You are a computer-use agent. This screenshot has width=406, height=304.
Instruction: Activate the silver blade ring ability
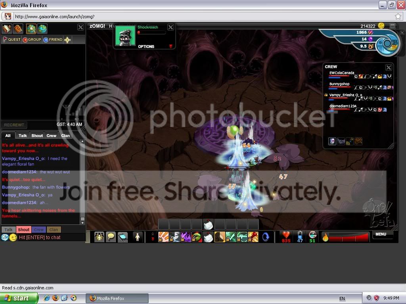[x=174, y=237]
